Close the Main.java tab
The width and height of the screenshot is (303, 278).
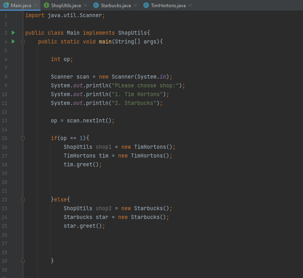[36, 6]
